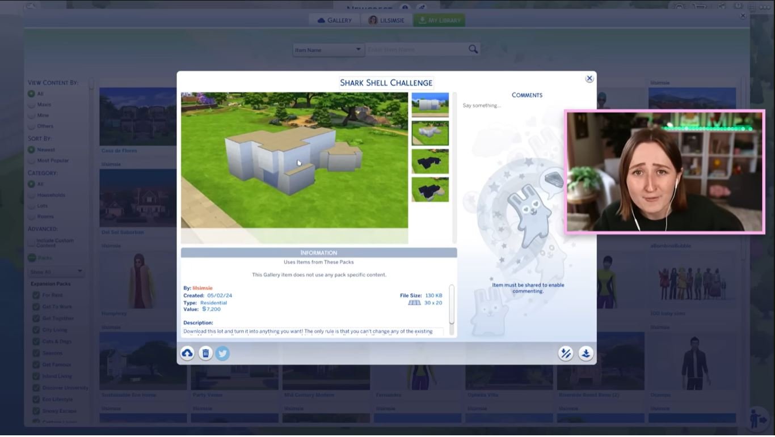Viewport: 775px width, 437px height.
Task: Click the Gallery cloud tab icon
Action: (321, 19)
